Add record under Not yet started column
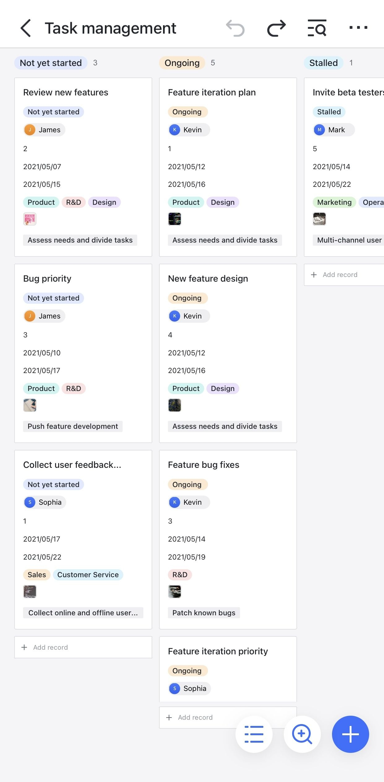 [x=50, y=647]
